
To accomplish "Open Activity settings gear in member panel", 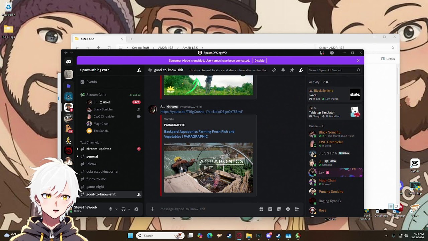I will [327, 82].
